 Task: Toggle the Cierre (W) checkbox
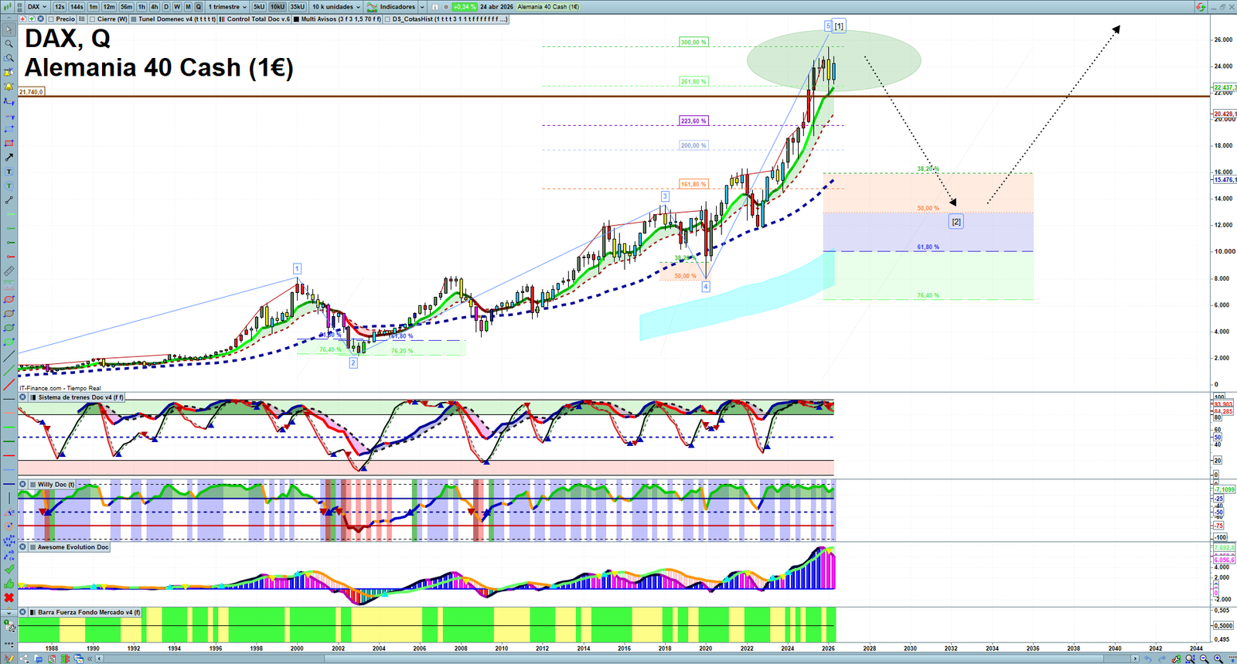coord(93,19)
